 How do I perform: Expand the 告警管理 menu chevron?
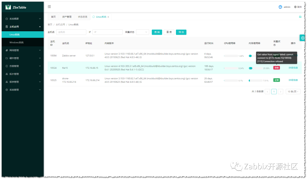(x=40, y=66)
